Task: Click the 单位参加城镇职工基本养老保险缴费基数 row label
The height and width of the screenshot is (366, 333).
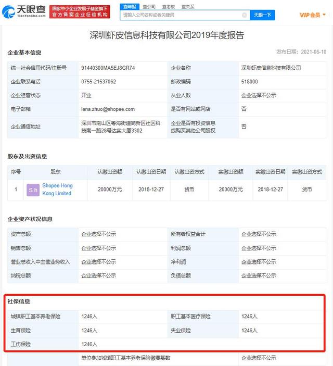Action: (126, 358)
